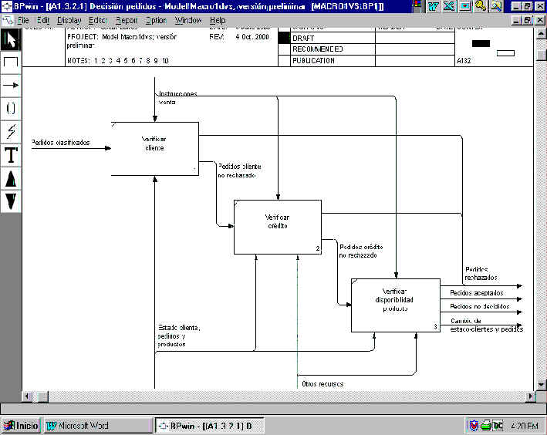Image resolution: width=547 pixels, height=435 pixels.
Task: Open the Report menu
Action: coord(127,20)
